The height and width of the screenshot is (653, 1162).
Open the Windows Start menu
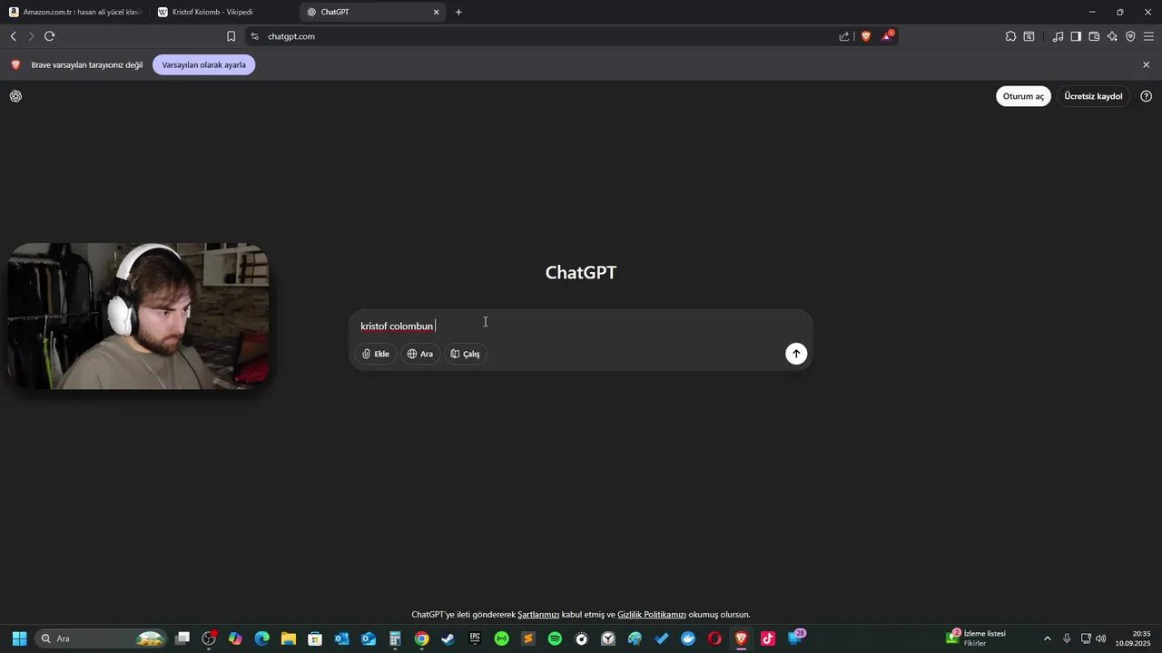pyautogui.click(x=19, y=638)
